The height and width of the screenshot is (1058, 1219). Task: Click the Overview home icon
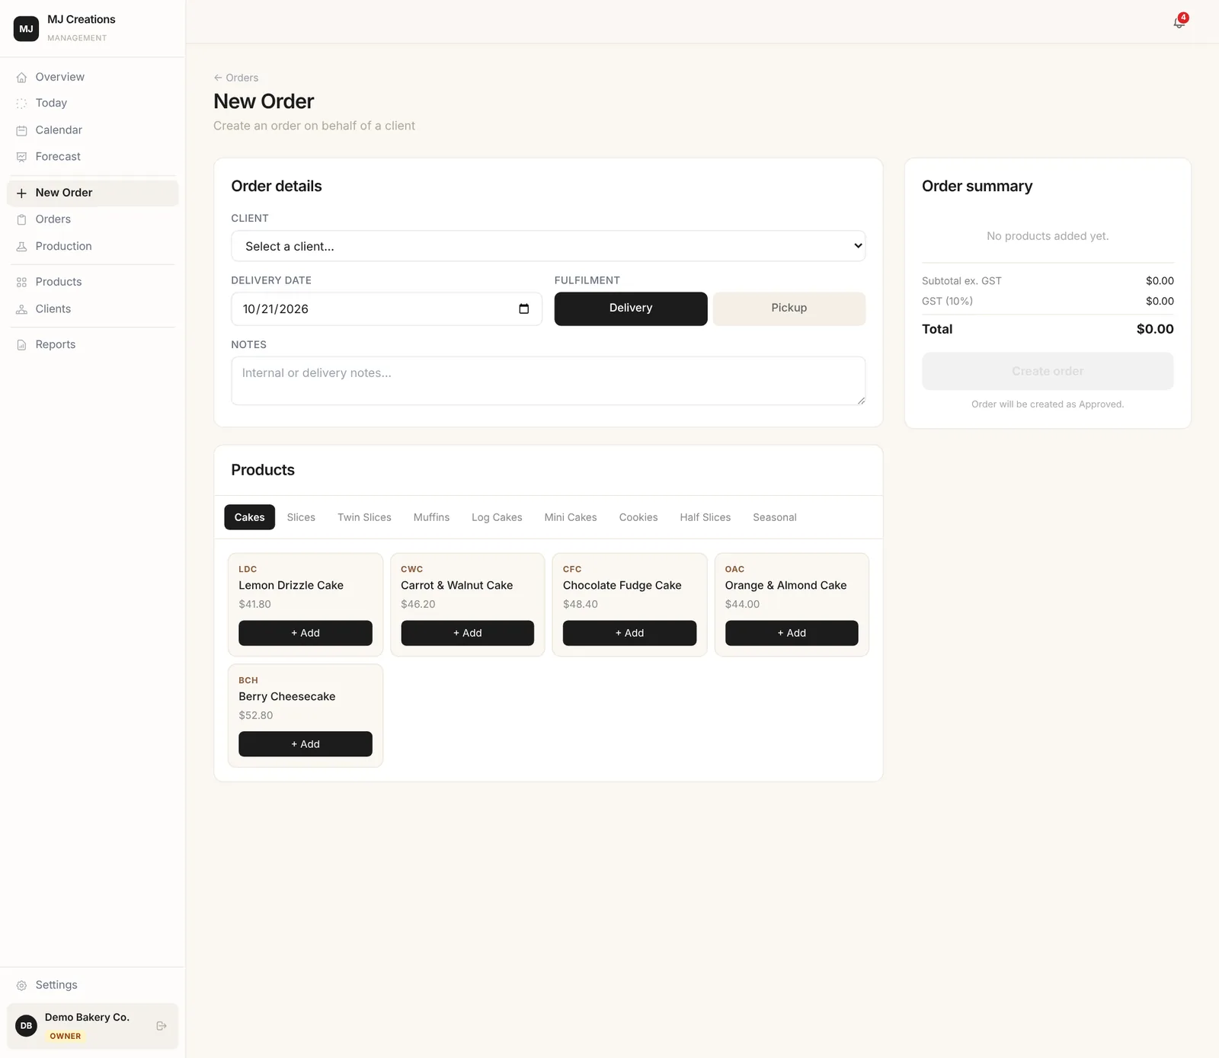21,78
